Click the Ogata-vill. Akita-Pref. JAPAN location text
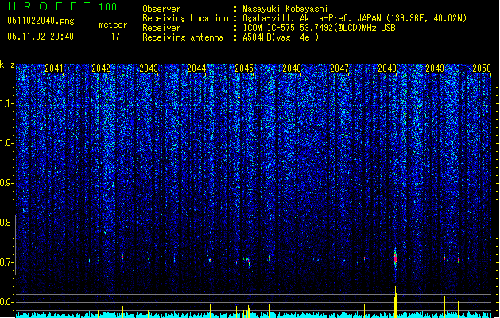Screen dimensions: 500x318 [355, 18]
